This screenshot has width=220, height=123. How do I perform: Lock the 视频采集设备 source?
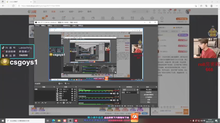point(75,100)
